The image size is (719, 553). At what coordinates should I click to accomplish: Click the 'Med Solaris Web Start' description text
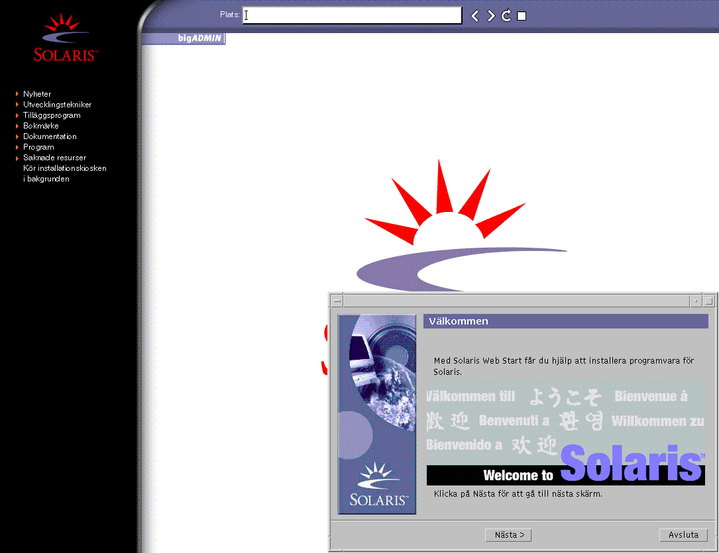(x=563, y=366)
